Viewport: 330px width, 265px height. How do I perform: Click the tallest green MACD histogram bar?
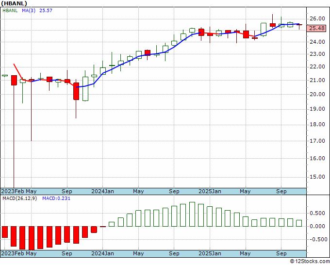(192, 214)
